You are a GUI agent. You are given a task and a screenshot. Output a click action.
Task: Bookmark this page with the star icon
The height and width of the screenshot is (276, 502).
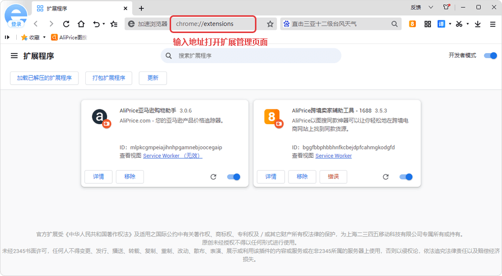pyautogui.click(x=270, y=24)
